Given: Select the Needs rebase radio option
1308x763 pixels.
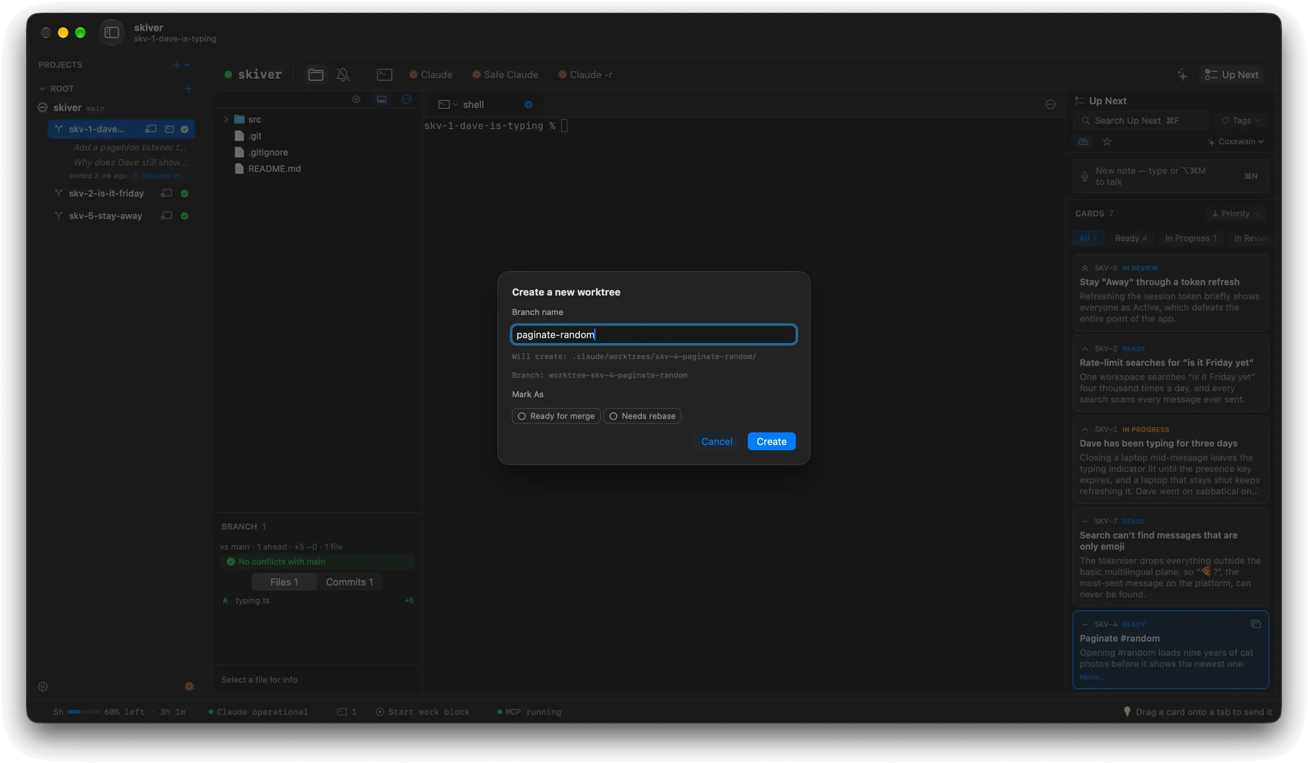Looking at the screenshot, I should click(642, 416).
